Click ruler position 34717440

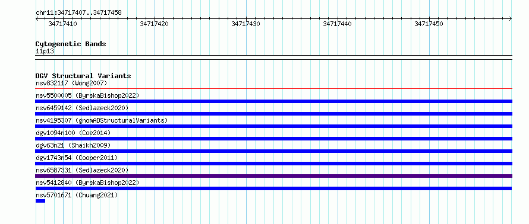point(338,24)
